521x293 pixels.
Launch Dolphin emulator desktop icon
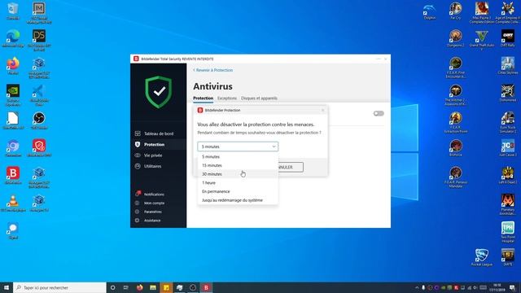coord(429,11)
